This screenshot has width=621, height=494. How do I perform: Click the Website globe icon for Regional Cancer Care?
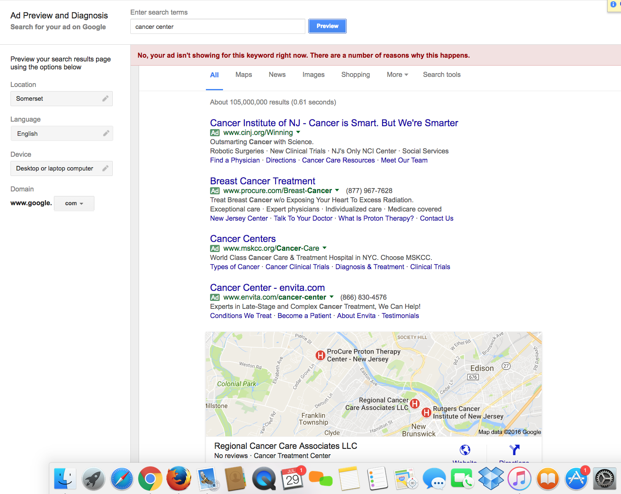(x=465, y=450)
